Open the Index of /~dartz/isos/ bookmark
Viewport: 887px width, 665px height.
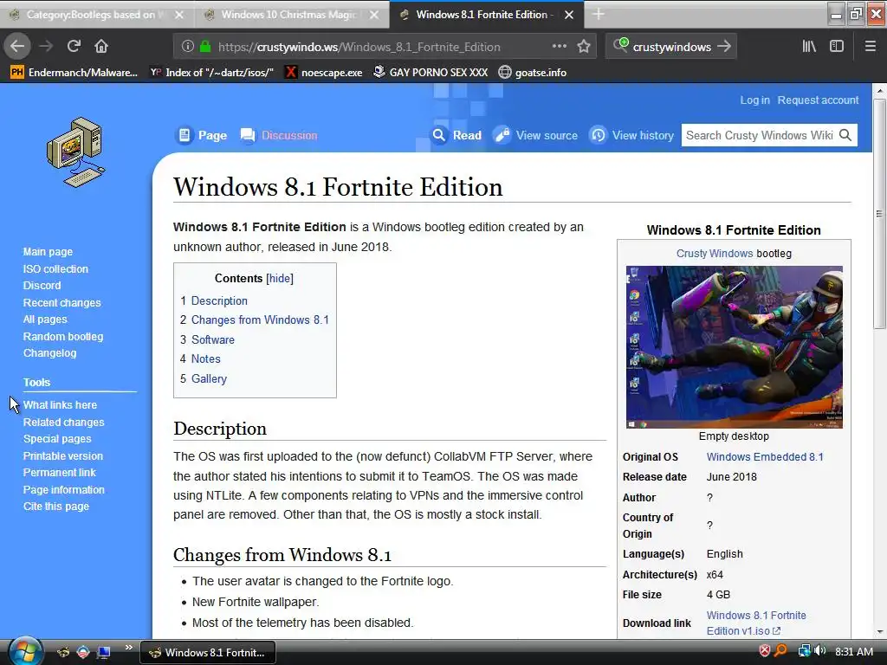[211, 73]
